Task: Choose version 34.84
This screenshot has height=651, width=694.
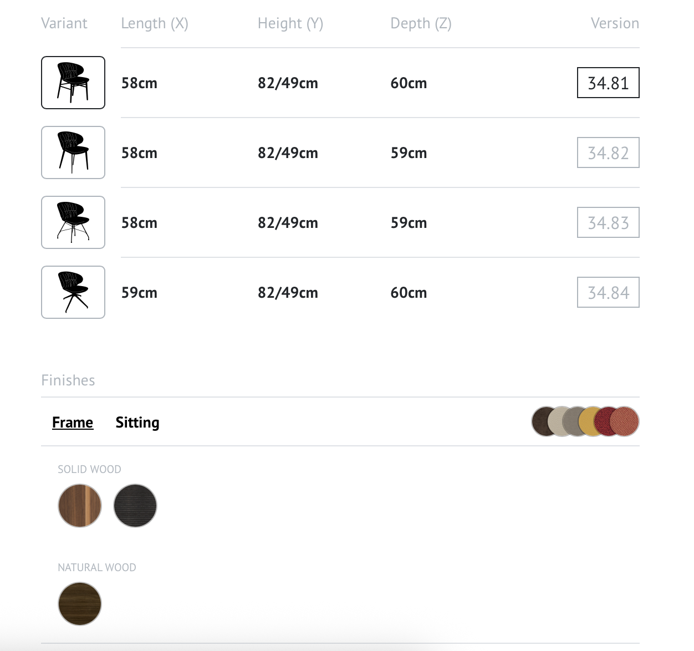Action: [608, 292]
